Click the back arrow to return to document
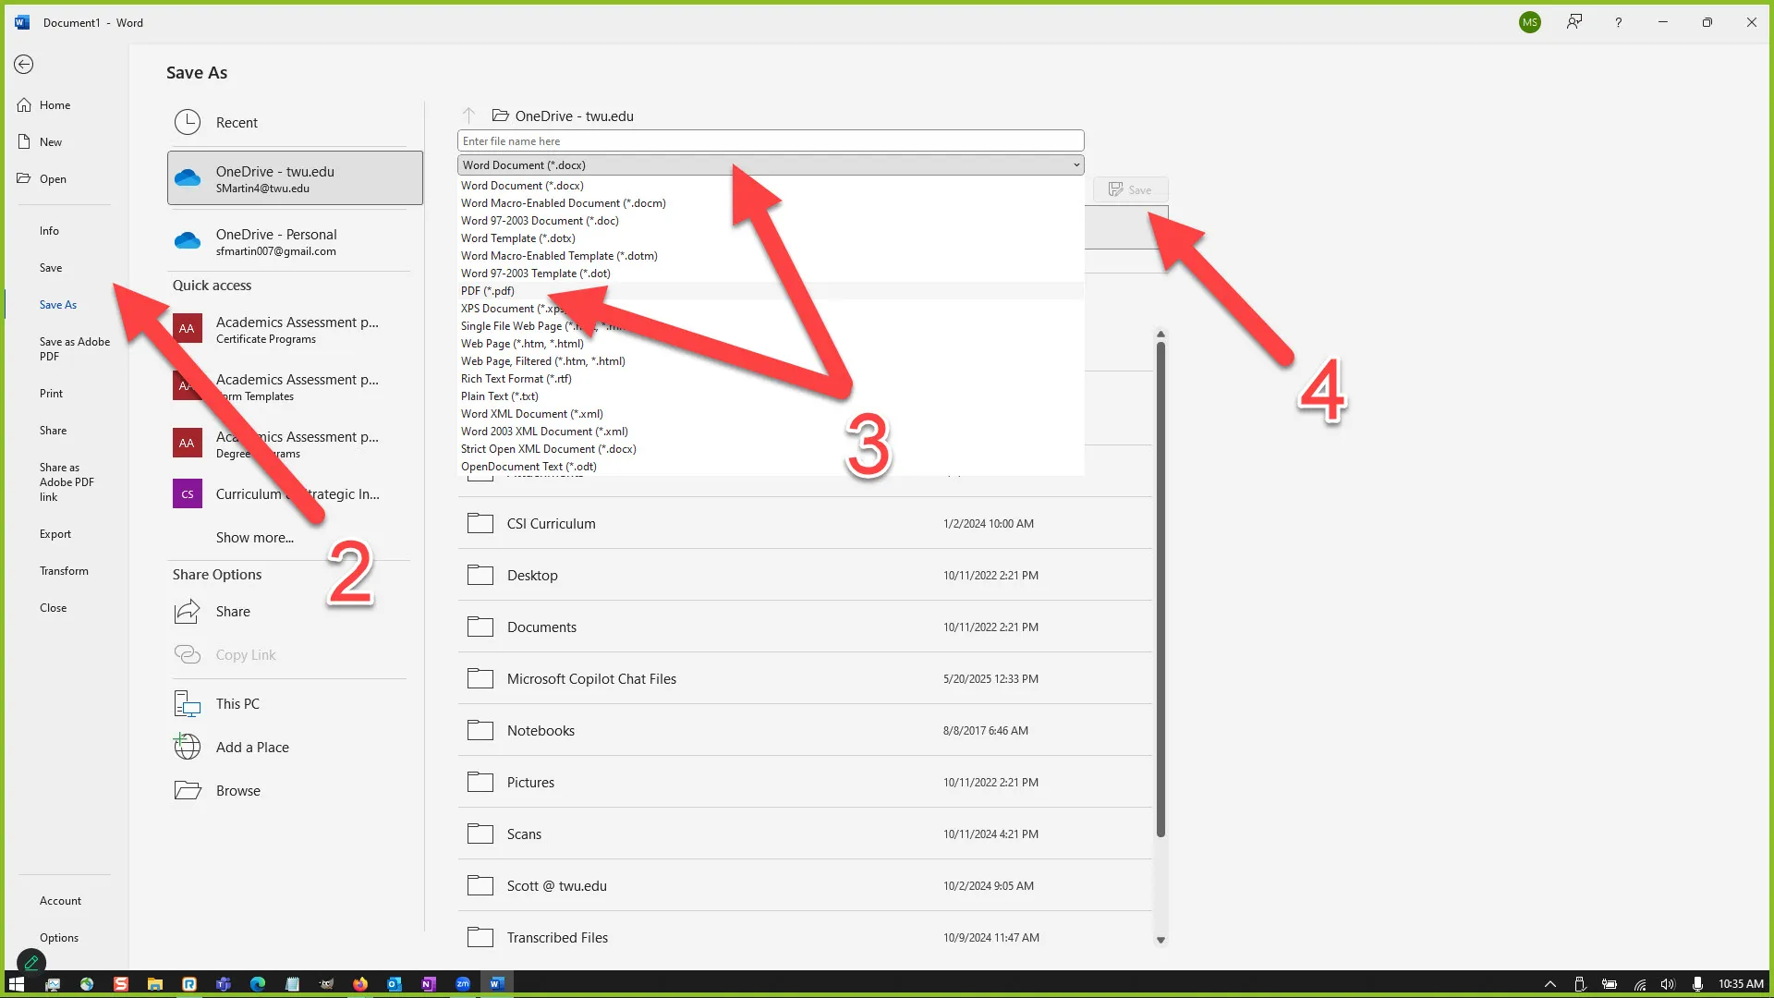This screenshot has width=1774, height=998. [x=24, y=64]
